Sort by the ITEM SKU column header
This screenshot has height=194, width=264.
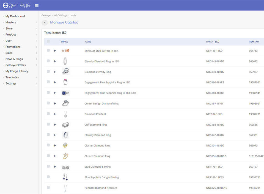(x=254, y=42)
